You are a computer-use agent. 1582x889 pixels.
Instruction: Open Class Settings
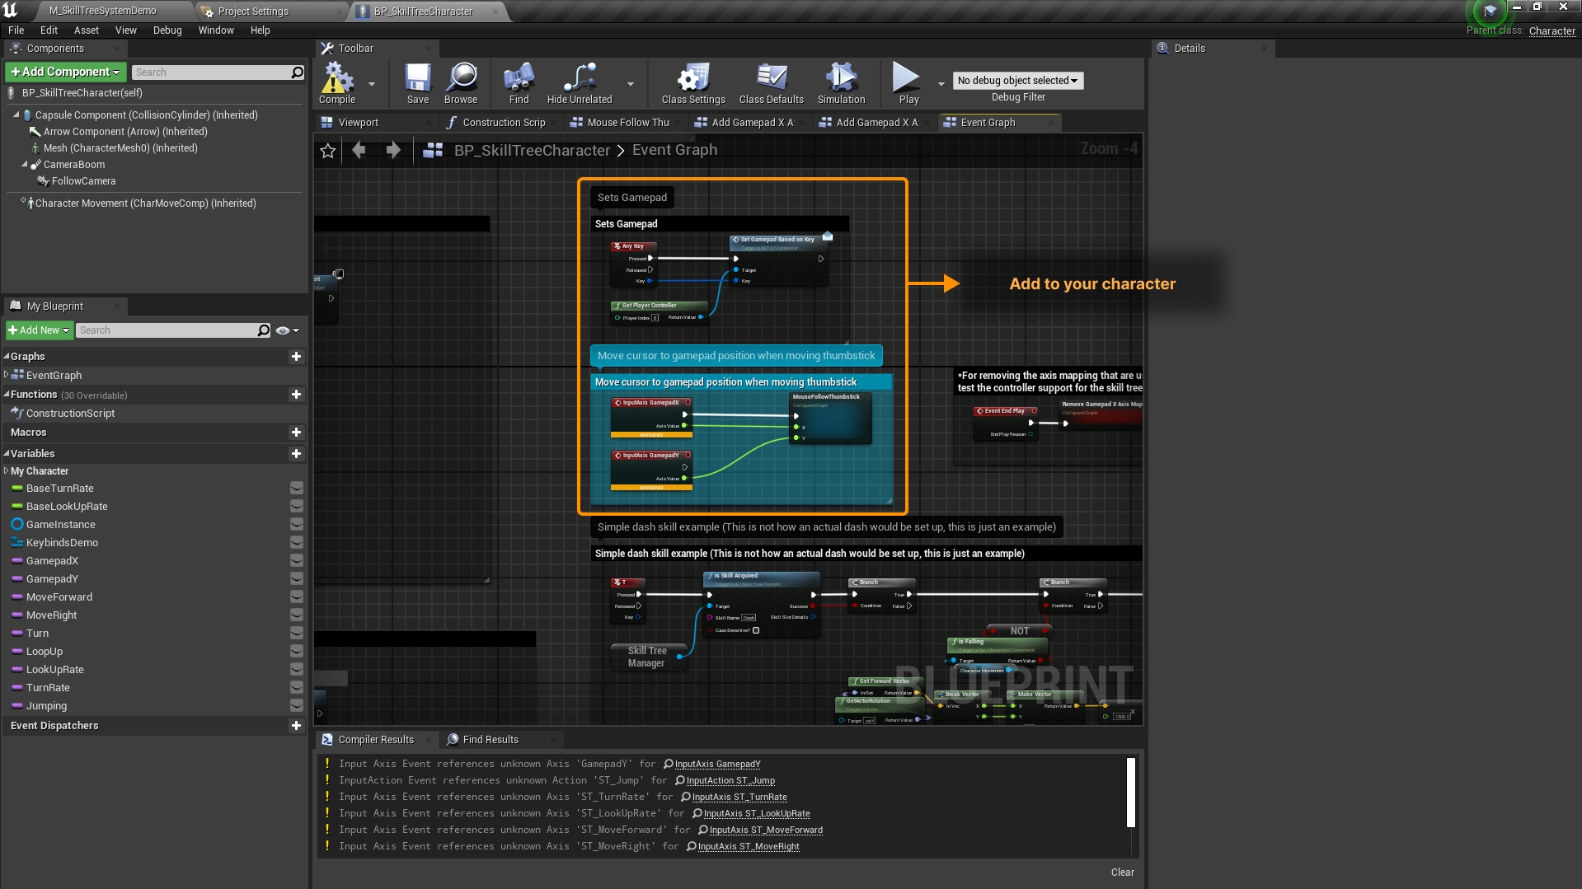(692, 83)
